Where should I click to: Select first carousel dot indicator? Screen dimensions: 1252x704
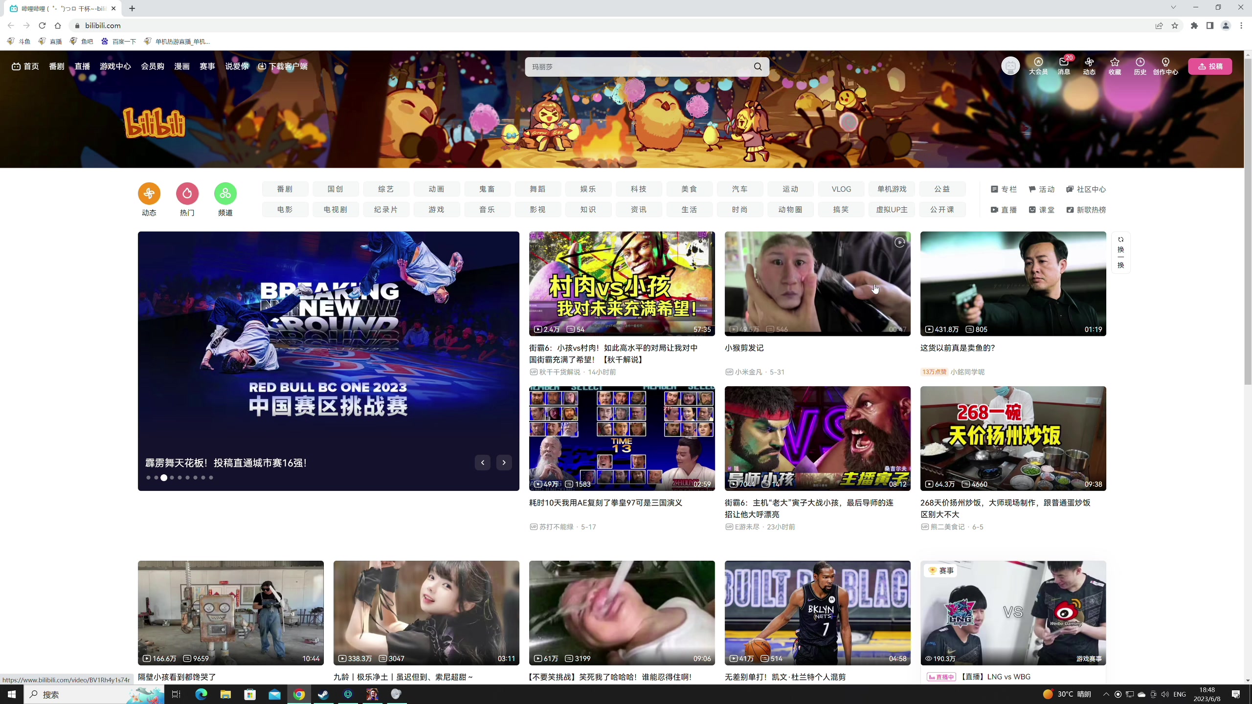click(x=148, y=478)
